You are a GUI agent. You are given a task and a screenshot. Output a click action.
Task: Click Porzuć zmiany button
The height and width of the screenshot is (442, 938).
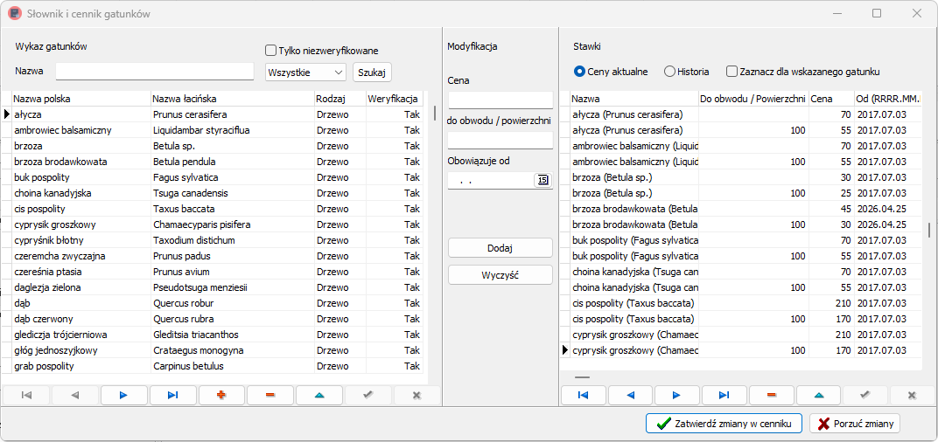[x=855, y=424]
